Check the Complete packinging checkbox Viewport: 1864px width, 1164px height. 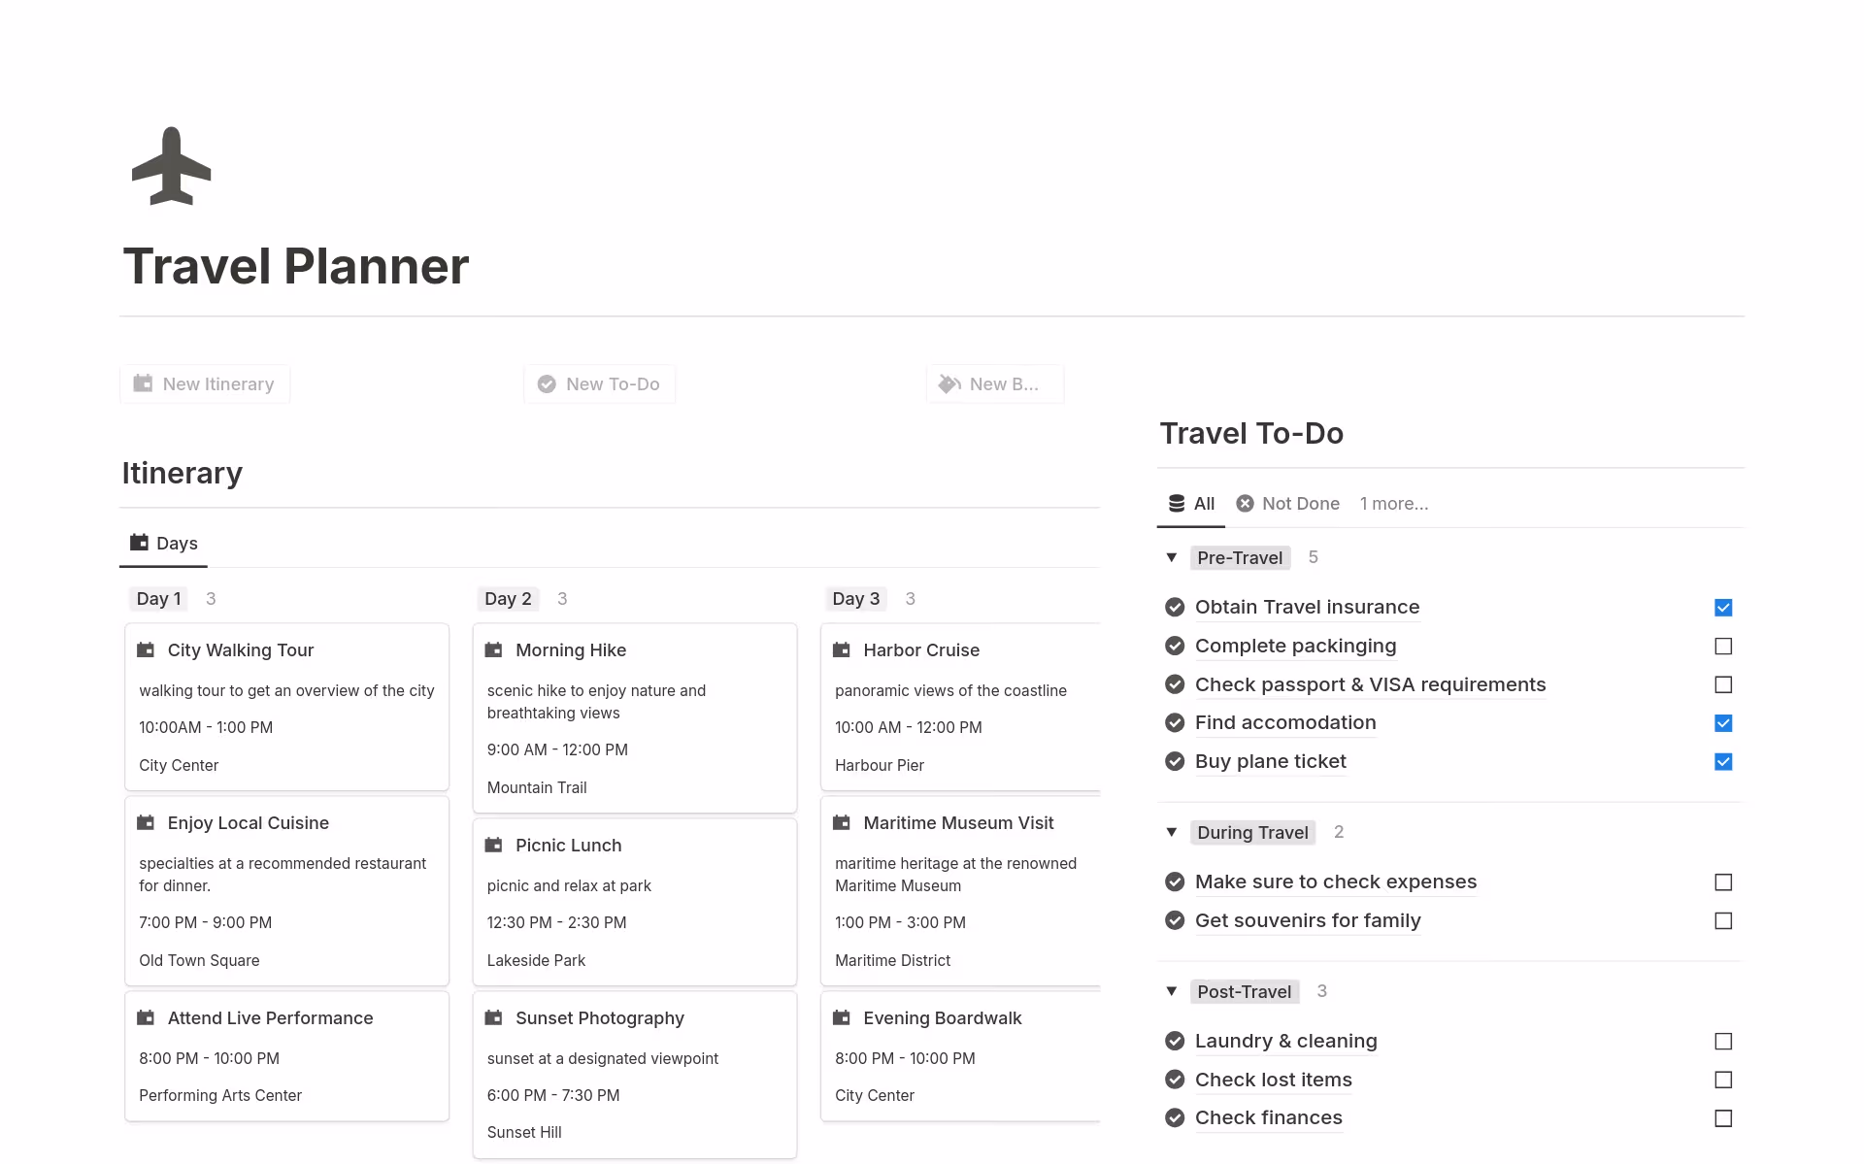tap(1723, 646)
